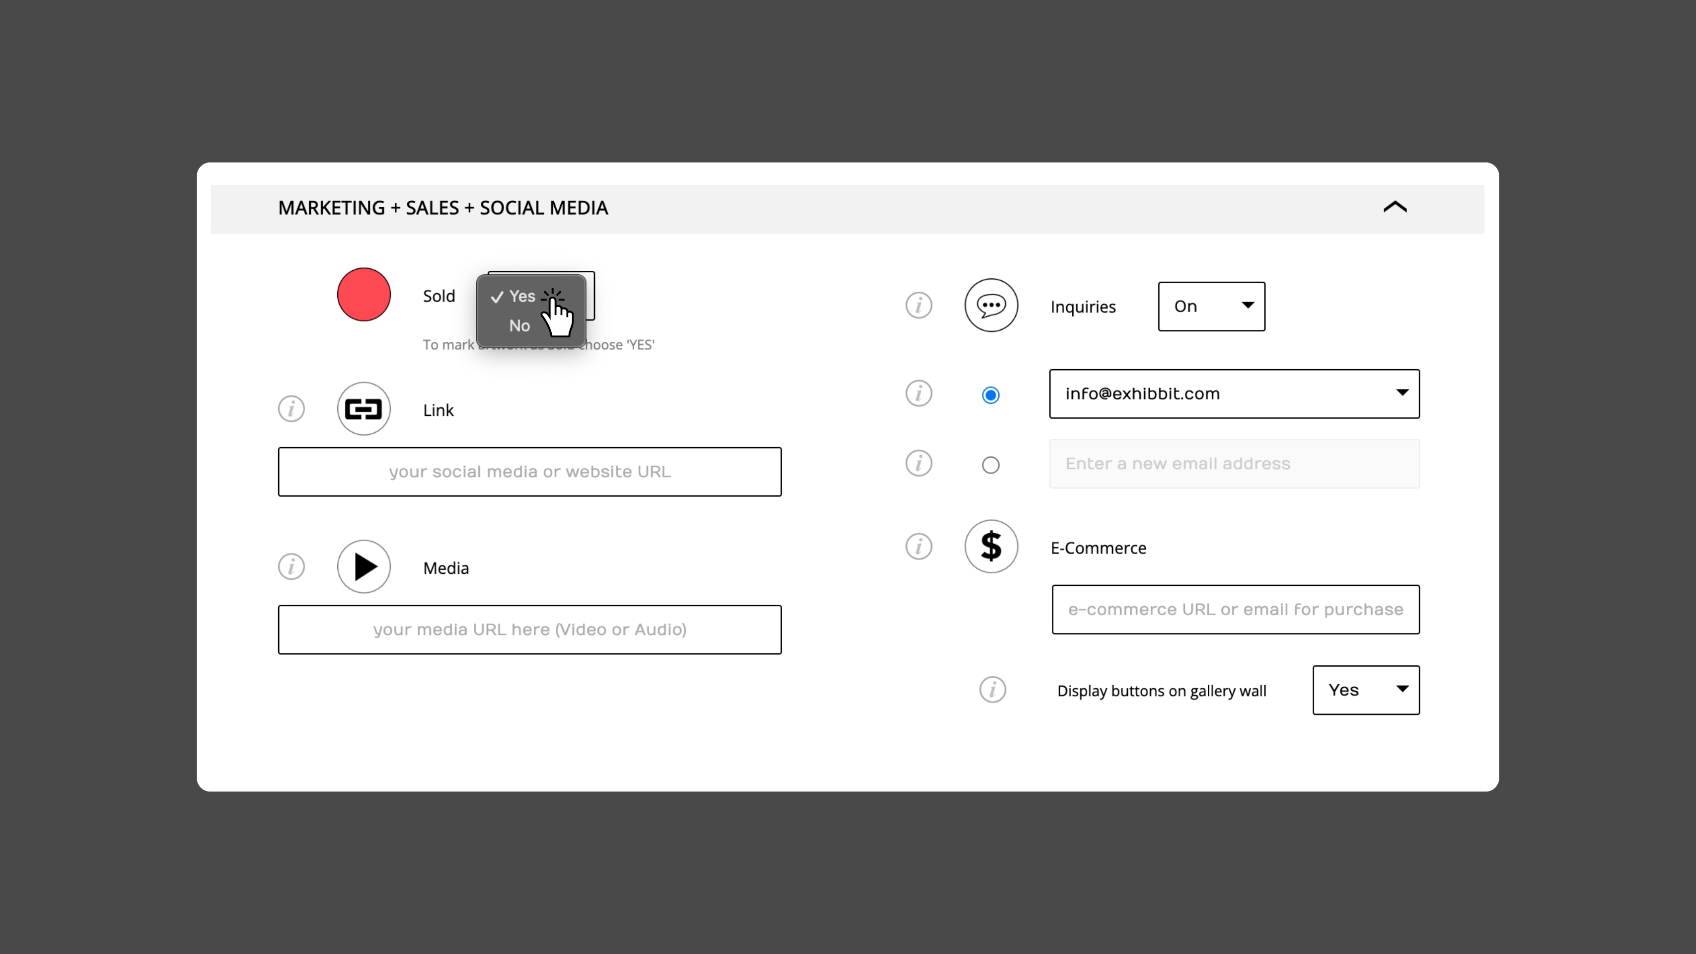Viewport: 1696px width, 954px height.
Task: Open info tooltip for Display buttons on gallery wall
Action: click(992, 690)
